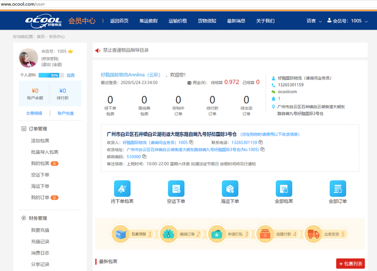Image resolution: width=377 pixels, height=271 pixels.
Task: Expand the 语言 language dropdown
Action: click(314, 21)
